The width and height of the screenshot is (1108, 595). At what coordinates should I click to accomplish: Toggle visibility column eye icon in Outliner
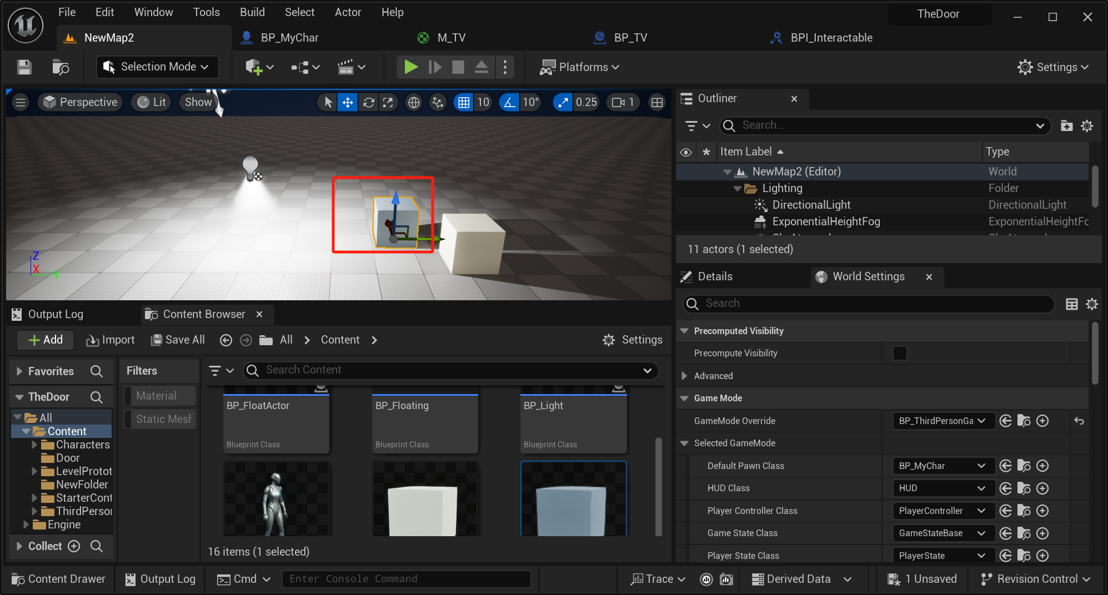coord(686,152)
